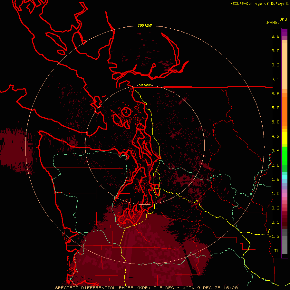Screen dimensions: 290x290
Task: Click the 8.2 legend value
Action: (x=275, y=65)
